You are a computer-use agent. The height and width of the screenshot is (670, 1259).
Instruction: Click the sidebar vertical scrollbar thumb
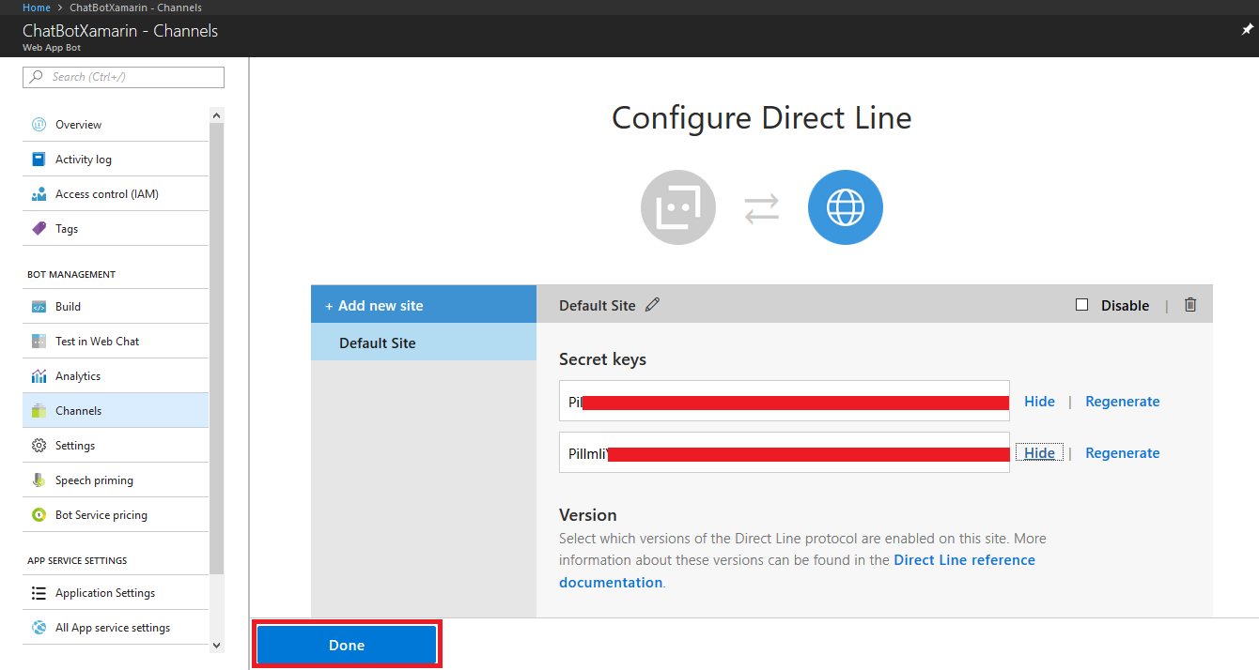(x=217, y=347)
